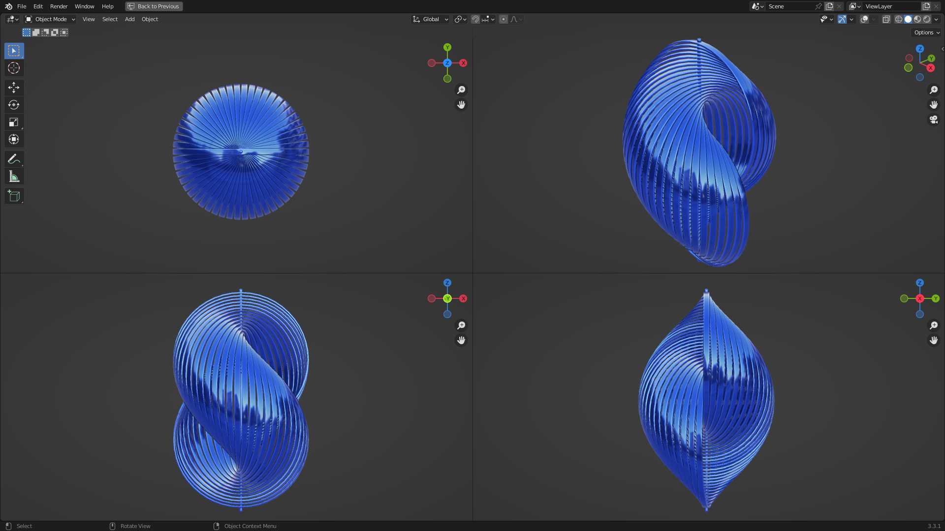
Task: Click red X axis in top-left viewport gizmo
Action: pos(463,63)
